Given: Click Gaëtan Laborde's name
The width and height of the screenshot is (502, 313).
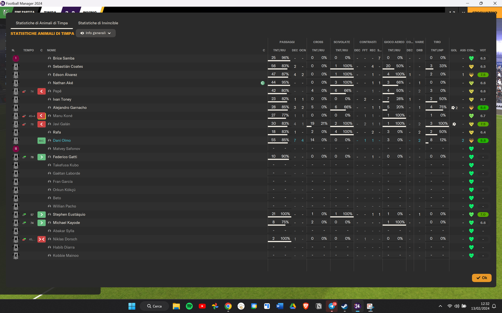Looking at the screenshot, I should (67, 173).
